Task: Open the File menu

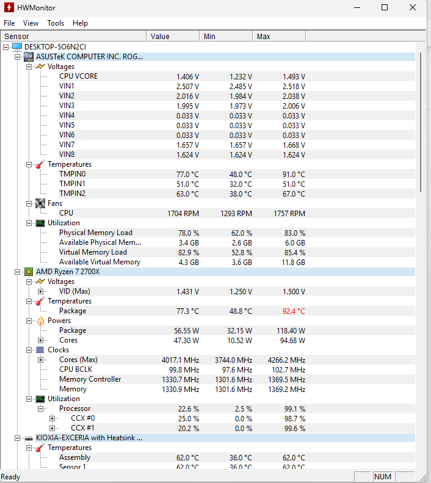Action: [x=9, y=23]
